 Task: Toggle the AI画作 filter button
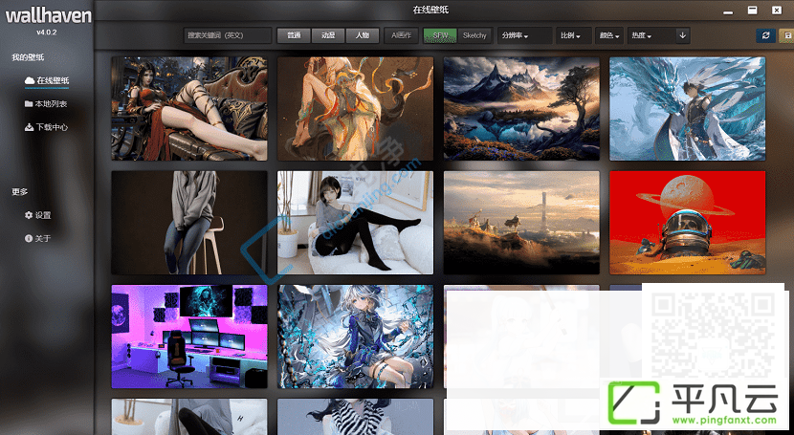401,35
